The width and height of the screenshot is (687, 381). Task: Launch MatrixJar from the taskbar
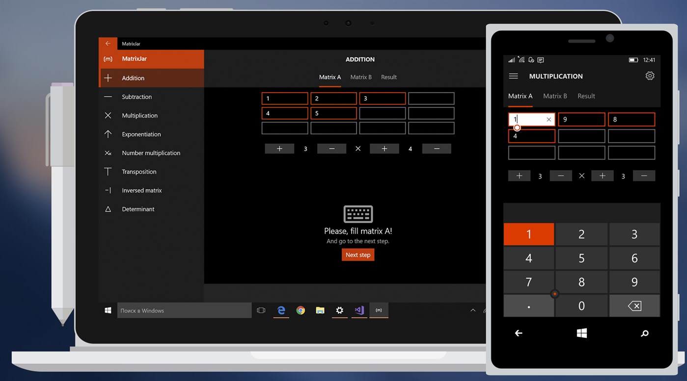pyautogui.click(x=379, y=310)
